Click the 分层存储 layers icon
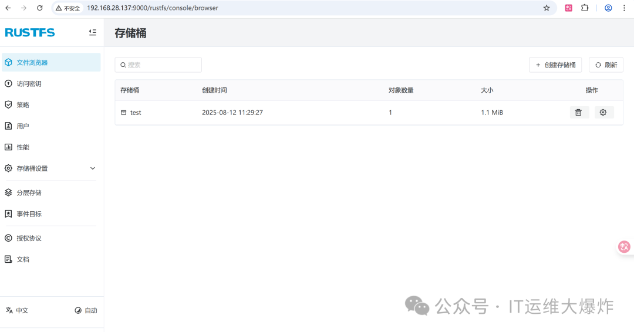634x332 pixels. point(8,192)
